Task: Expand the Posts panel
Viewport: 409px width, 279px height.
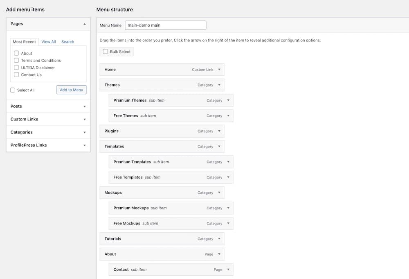Action: pos(85,107)
